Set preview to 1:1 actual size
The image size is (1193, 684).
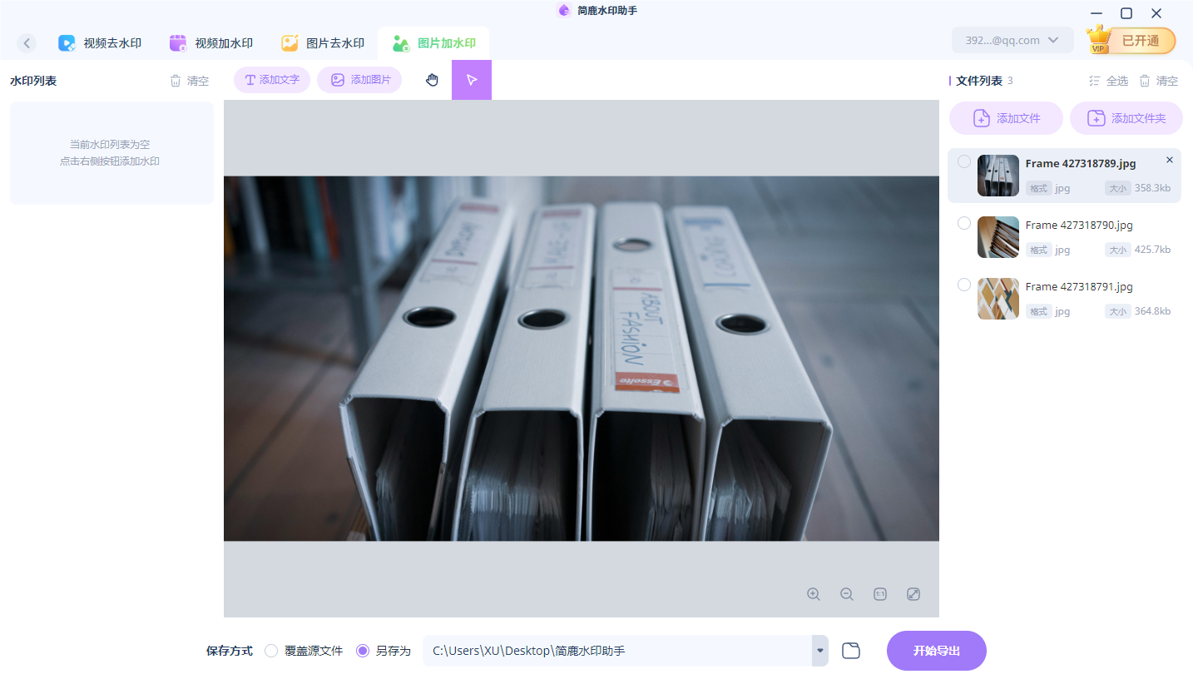pyautogui.click(x=879, y=593)
